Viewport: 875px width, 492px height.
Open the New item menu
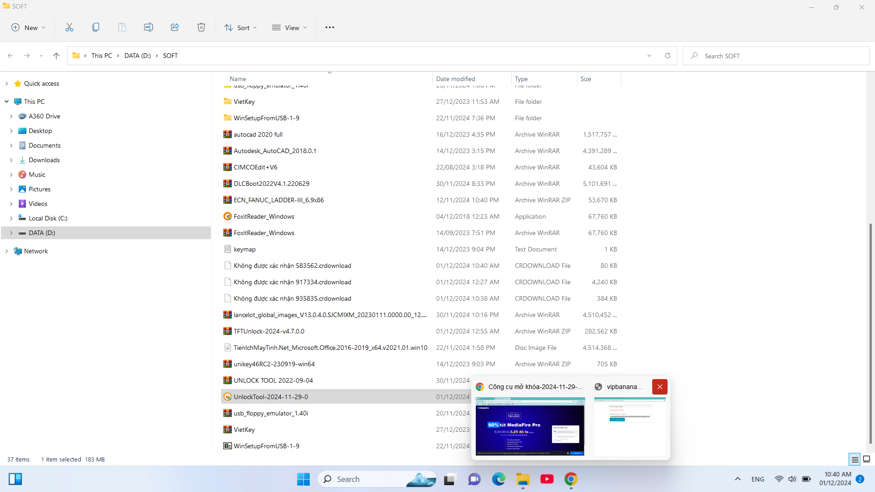(x=28, y=27)
